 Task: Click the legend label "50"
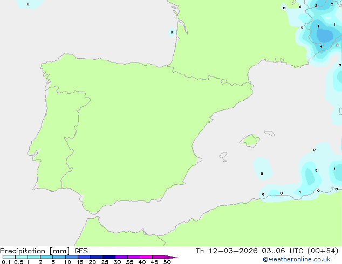(167, 262)
